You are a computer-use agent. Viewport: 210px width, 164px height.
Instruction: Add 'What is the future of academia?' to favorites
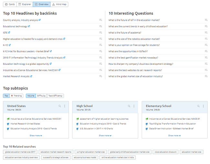click(206, 32)
